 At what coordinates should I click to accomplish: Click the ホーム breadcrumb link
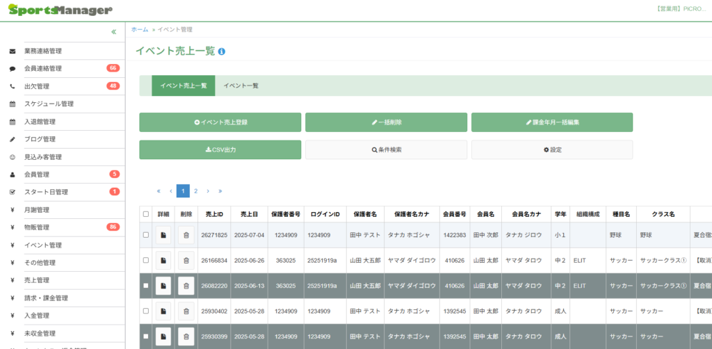[x=140, y=29]
